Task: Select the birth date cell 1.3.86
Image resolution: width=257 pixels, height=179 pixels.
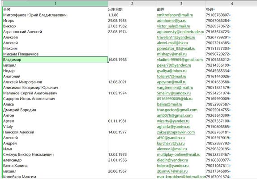Action: pyautogui.click(x=132, y=15)
